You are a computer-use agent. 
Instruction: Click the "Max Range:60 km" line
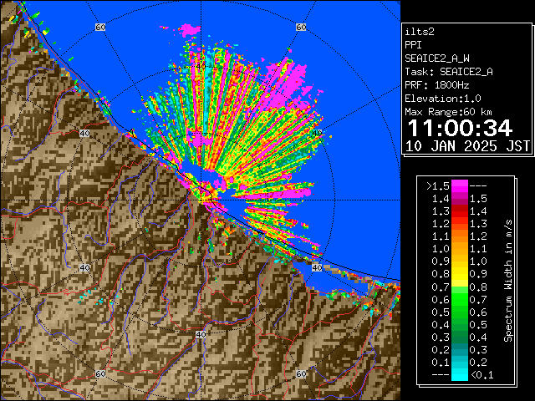[x=448, y=112]
